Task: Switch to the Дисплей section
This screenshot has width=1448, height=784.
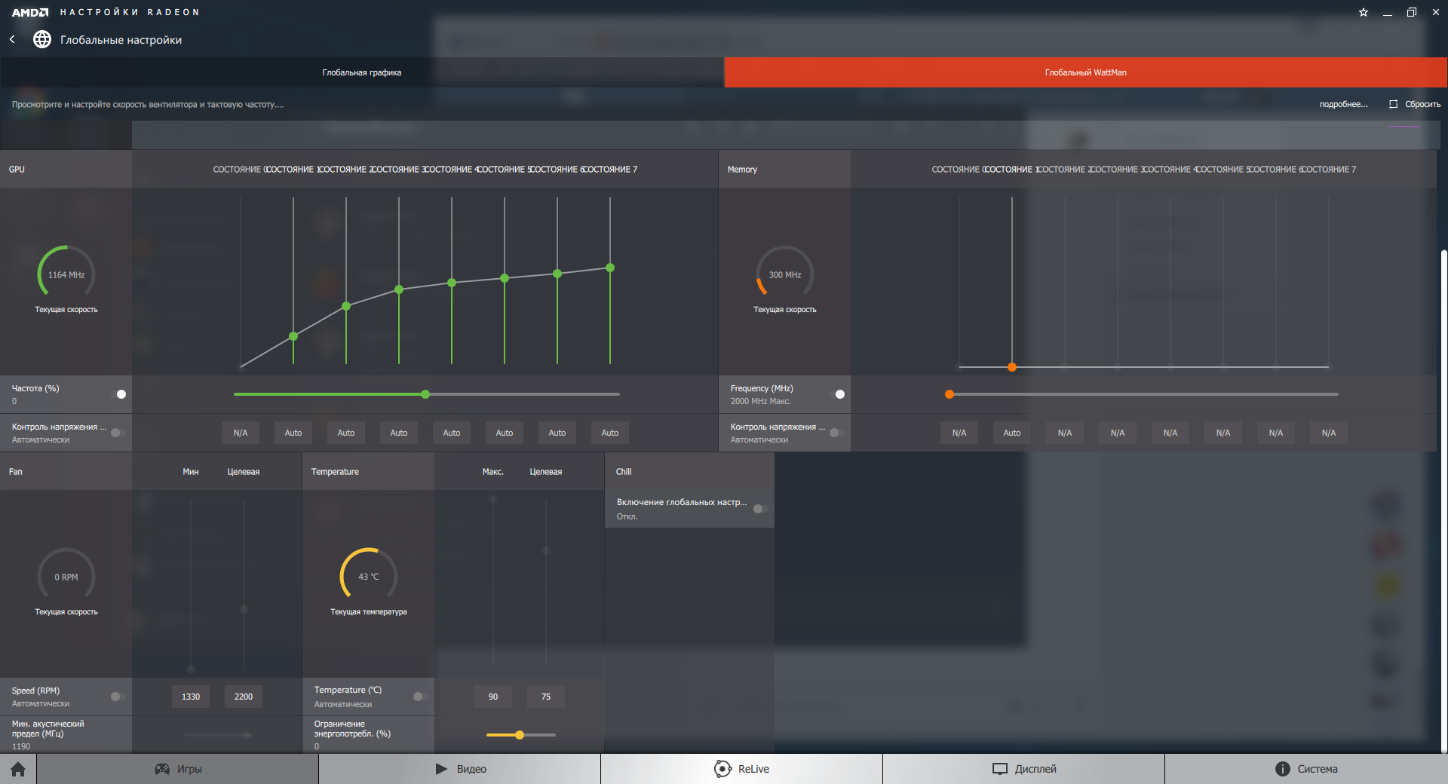Action: click(1024, 769)
